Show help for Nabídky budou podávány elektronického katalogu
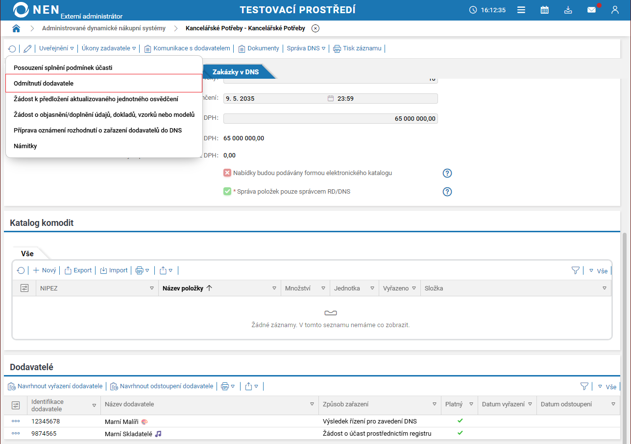 pos(447,173)
